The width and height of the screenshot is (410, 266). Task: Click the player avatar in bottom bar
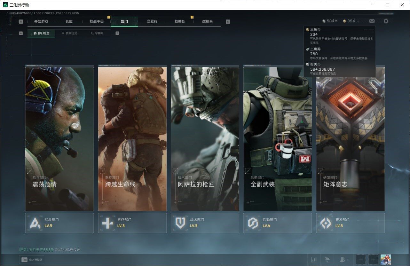(386, 260)
